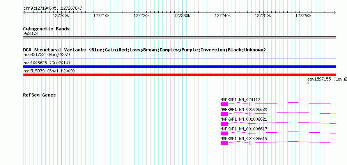Click the 127230k ruler tick label
The height and width of the screenshot is (165, 347).
182,16
